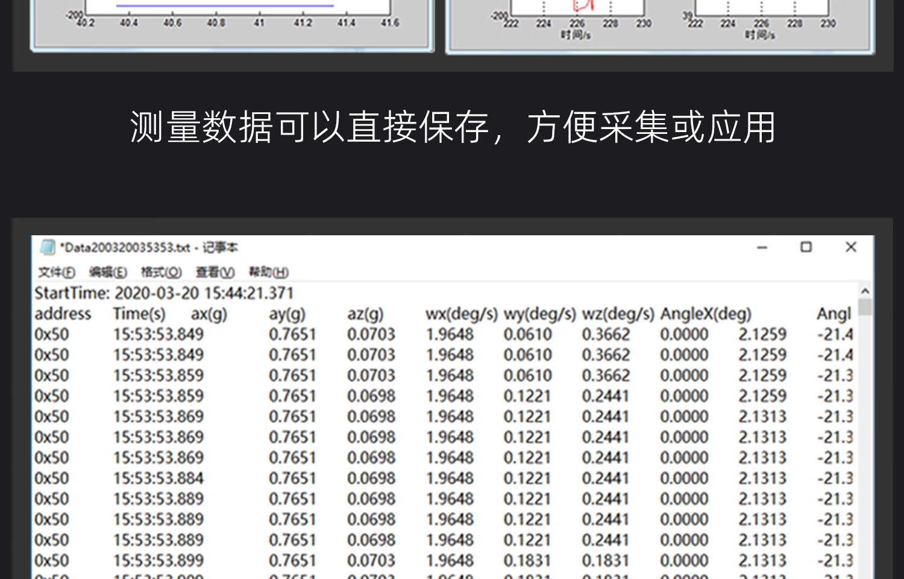Image resolution: width=904 pixels, height=579 pixels.
Task: Click the "AngleX(deg)" column header text
Action: pos(706,314)
